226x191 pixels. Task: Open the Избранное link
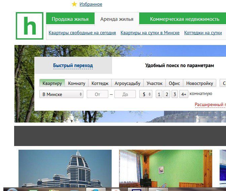[x=91, y=4]
